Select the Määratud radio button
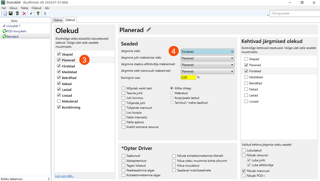Screen dimensions: 320x181 172,93
